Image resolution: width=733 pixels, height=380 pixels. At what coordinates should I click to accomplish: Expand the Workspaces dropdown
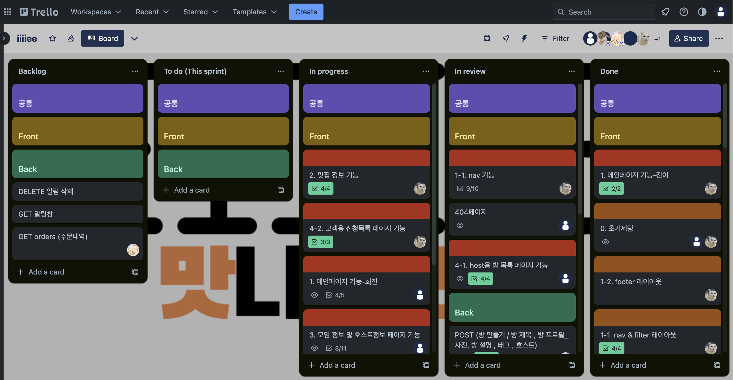click(x=96, y=12)
